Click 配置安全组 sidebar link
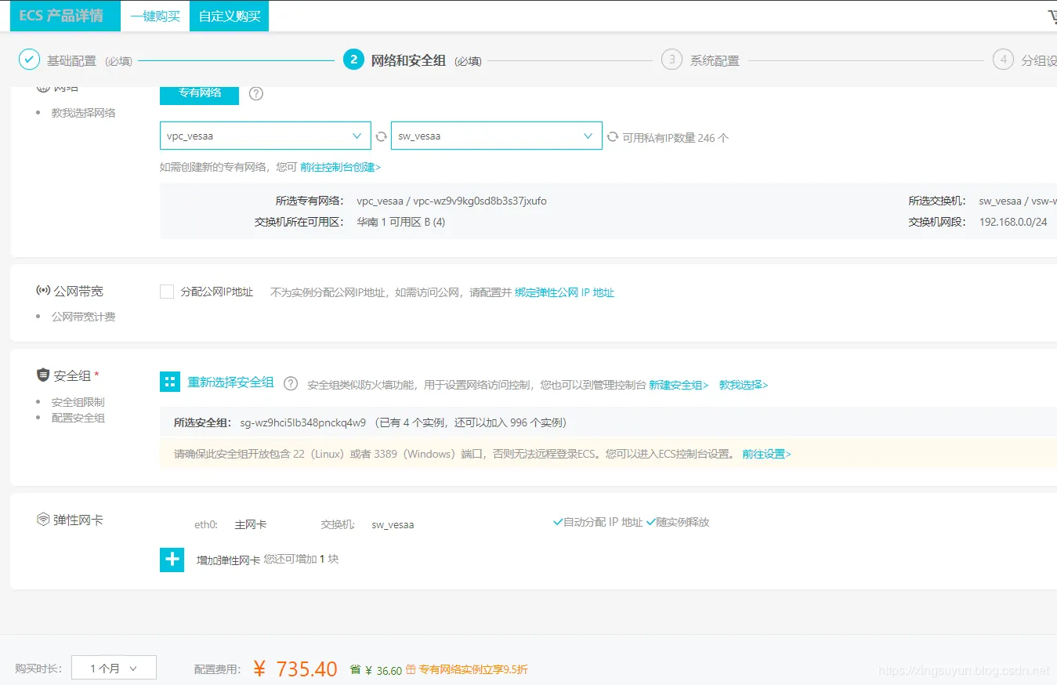The width and height of the screenshot is (1057, 685). (x=78, y=418)
